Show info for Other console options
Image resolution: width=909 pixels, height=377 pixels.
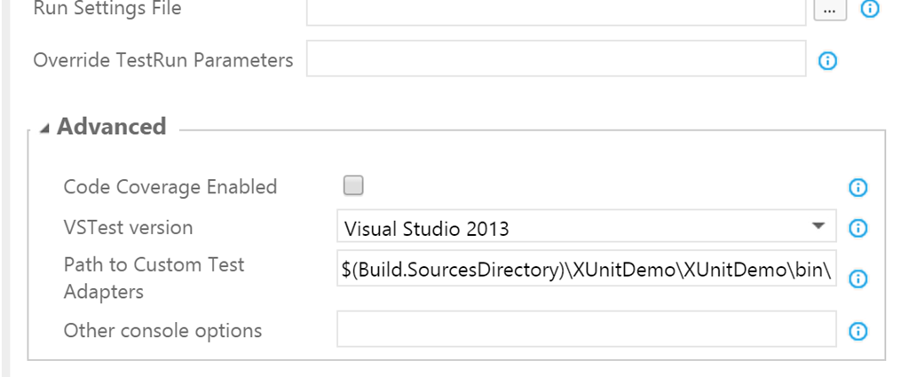(858, 331)
